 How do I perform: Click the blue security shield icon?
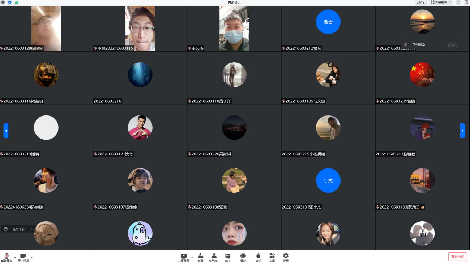(x=10, y=2)
